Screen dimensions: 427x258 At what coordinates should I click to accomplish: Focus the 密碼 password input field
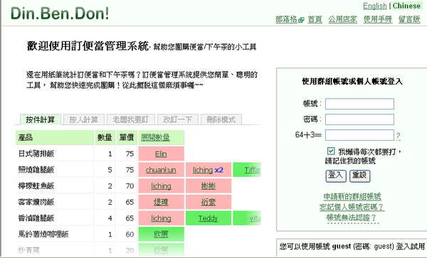(x=359, y=119)
